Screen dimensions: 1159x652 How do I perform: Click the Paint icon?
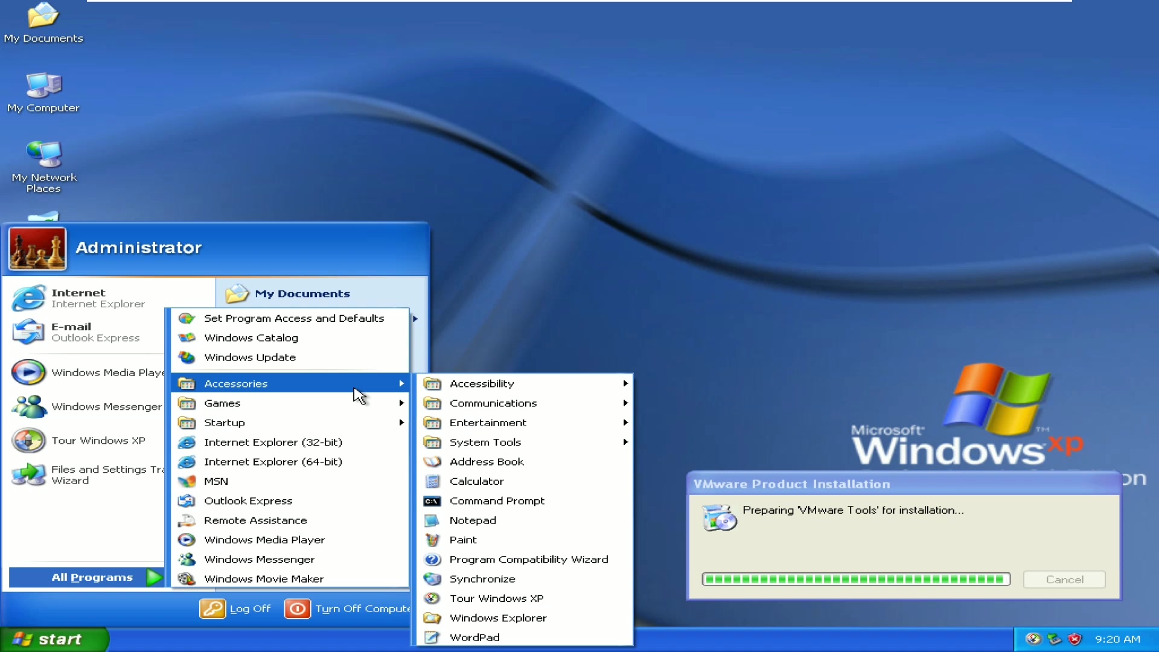(432, 540)
